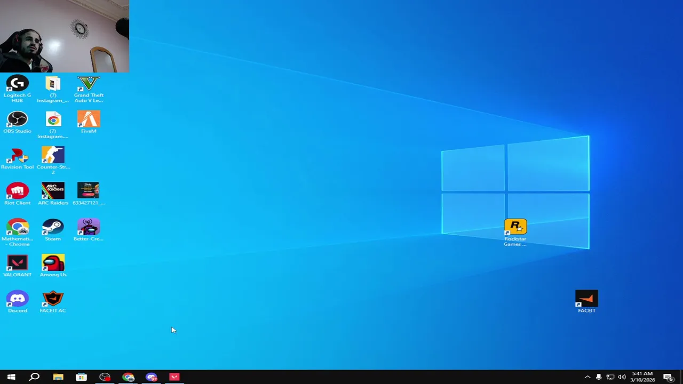The height and width of the screenshot is (384, 683).
Task: Select the 633427121 image file icon
Action: pos(89,194)
